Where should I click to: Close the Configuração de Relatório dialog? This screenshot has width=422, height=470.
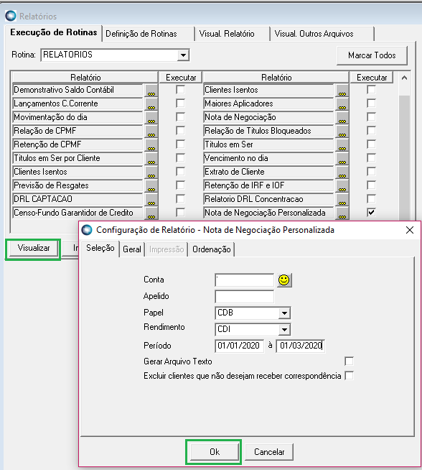[410, 230]
